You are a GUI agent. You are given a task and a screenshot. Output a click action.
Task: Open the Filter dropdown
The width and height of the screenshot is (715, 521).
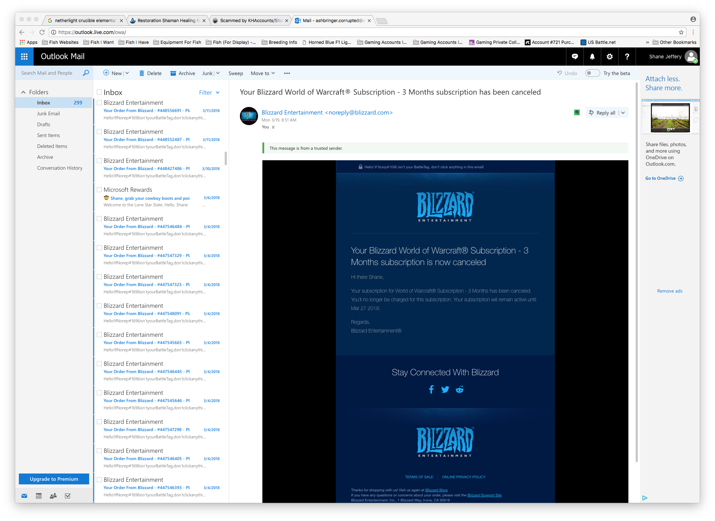(209, 92)
